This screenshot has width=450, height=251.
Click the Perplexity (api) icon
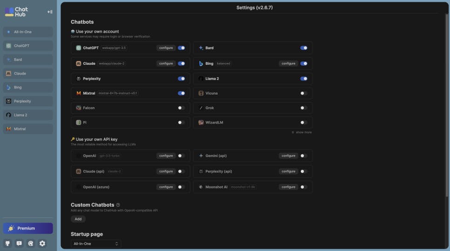click(201, 171)
